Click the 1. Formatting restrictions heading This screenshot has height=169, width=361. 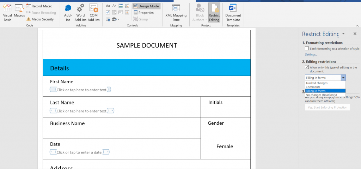[322, 43]
